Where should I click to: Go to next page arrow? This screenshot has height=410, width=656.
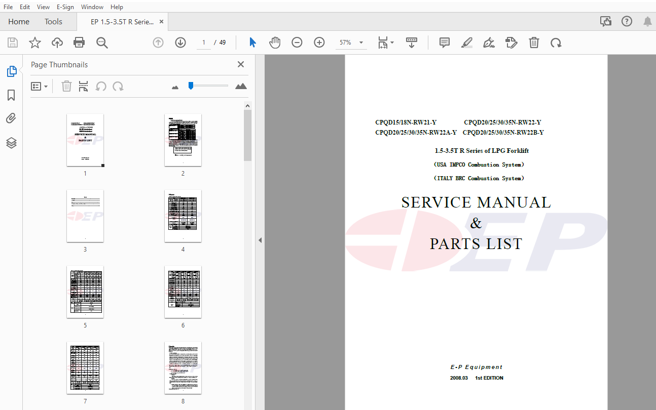click(180, 43)
